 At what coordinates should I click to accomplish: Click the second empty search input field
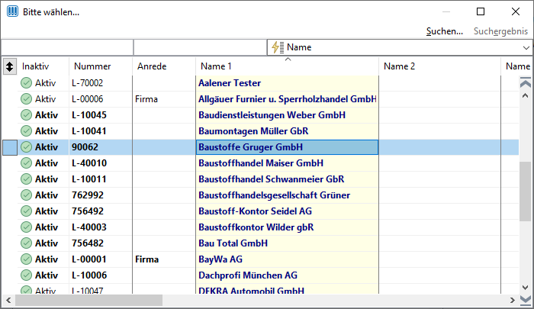(x=200, y=47)
